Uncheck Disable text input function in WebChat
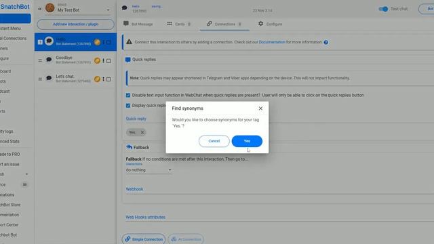The height and width of the screenshot is (244, 434). [x=128, y=95]
